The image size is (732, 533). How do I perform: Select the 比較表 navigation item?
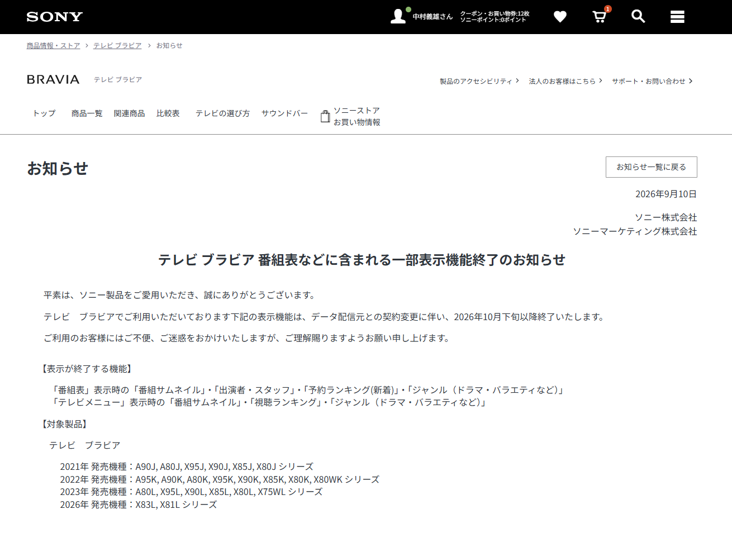168,113
